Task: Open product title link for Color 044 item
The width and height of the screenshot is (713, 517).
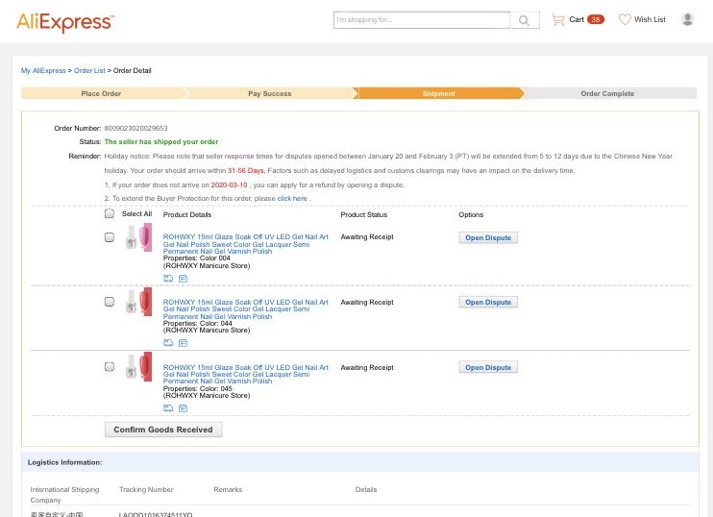Action: (x=246, y=309)
